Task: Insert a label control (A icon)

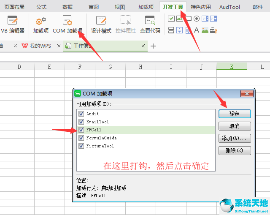Action: 197,30
